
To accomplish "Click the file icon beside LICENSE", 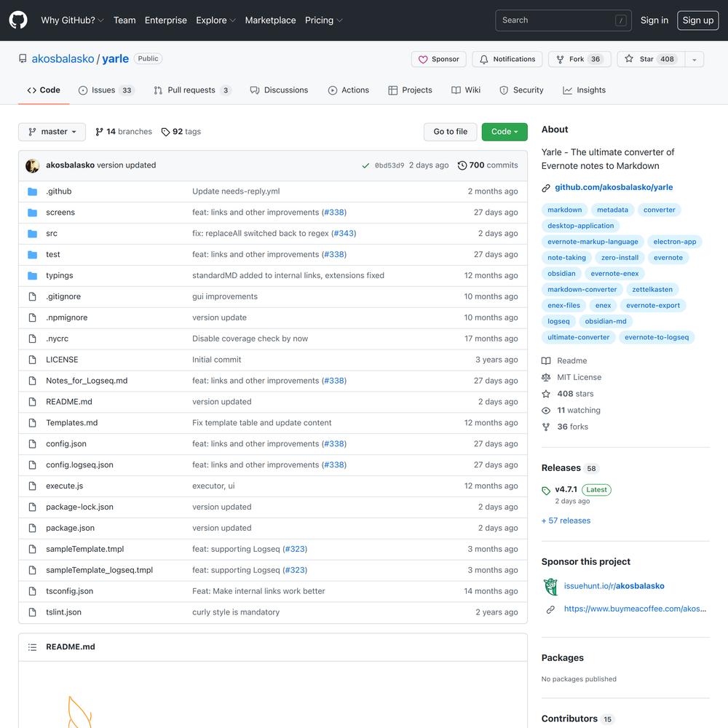I will pos(33,360).
